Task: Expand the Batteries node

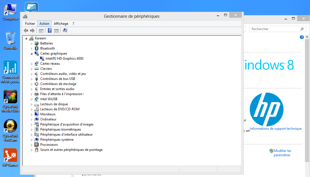Action: coord(32,43)
